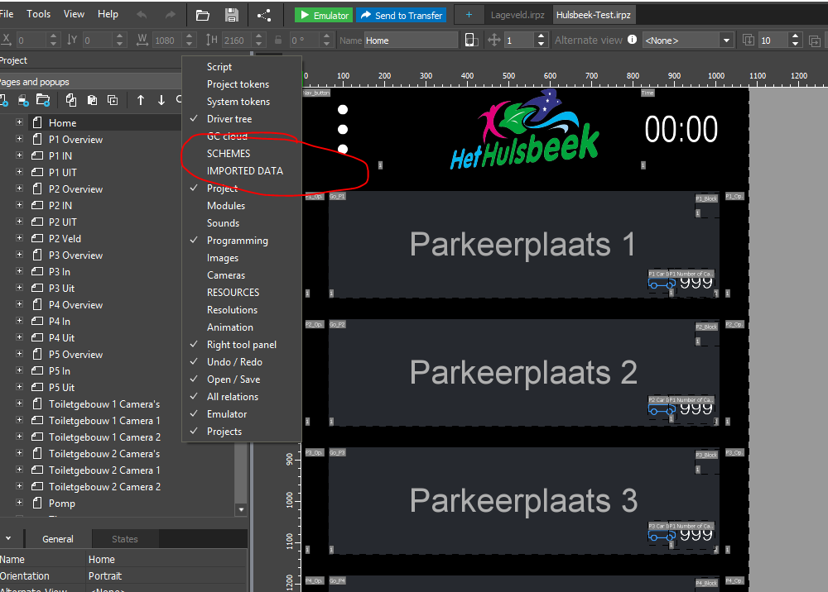Click the Parkeerplaats 1 block on canvas

(523, 245)
